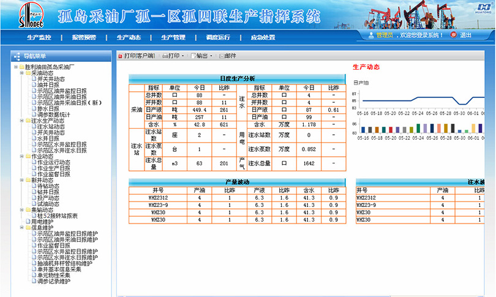Click the red 退出 logout icon
The height and width of the screenshot is (297, 496).
point(454,36)
